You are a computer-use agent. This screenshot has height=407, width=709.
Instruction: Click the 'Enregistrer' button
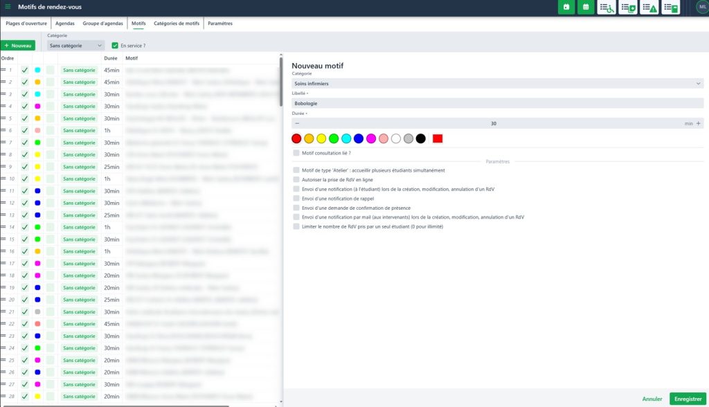click(688, 399)
